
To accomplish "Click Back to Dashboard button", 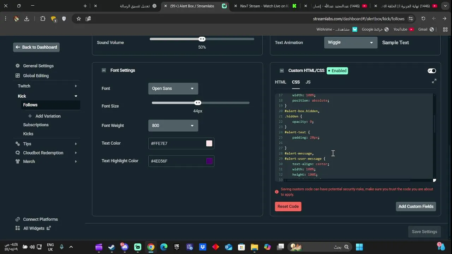I will coord(36,47).
